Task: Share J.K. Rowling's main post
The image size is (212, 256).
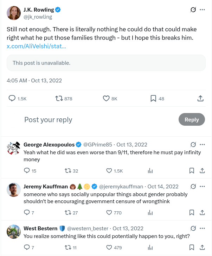Action: coord(200,99)
